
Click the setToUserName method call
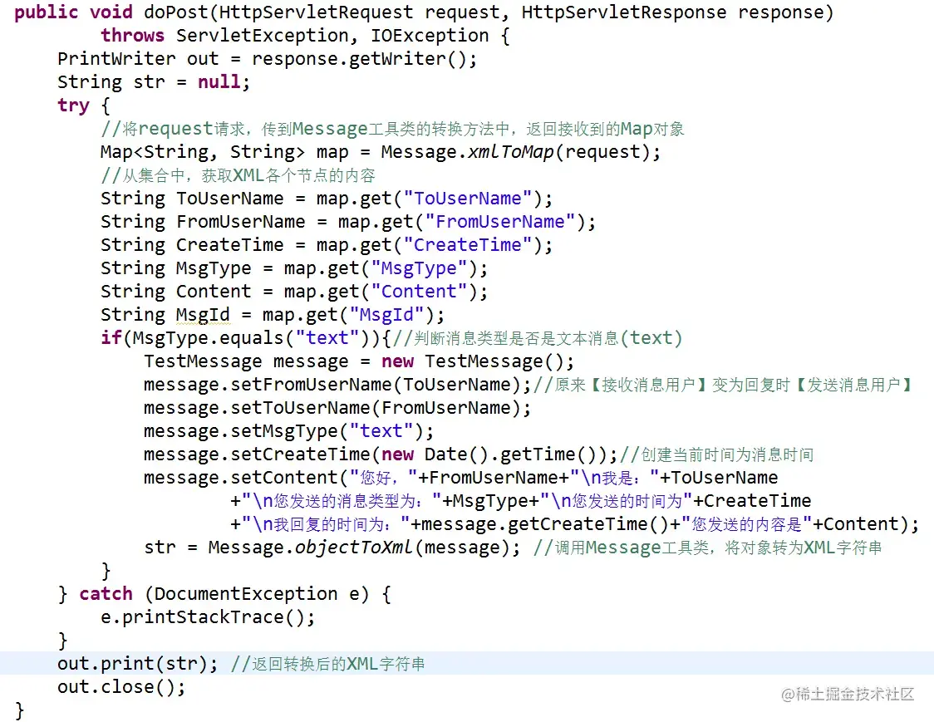[x=300, y=407]
